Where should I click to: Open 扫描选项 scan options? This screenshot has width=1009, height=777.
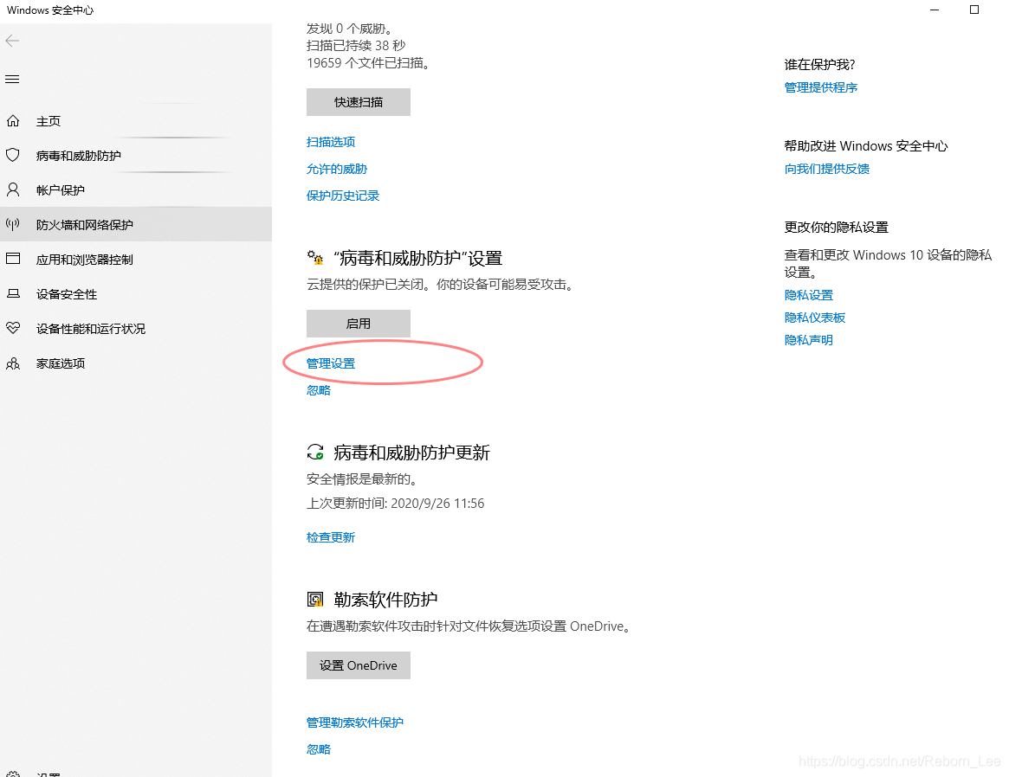click(331, 141)
